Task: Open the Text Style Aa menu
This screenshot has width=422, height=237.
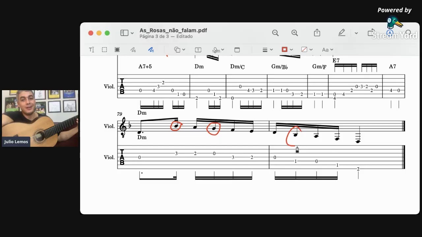Action: [x=328, y=50]
